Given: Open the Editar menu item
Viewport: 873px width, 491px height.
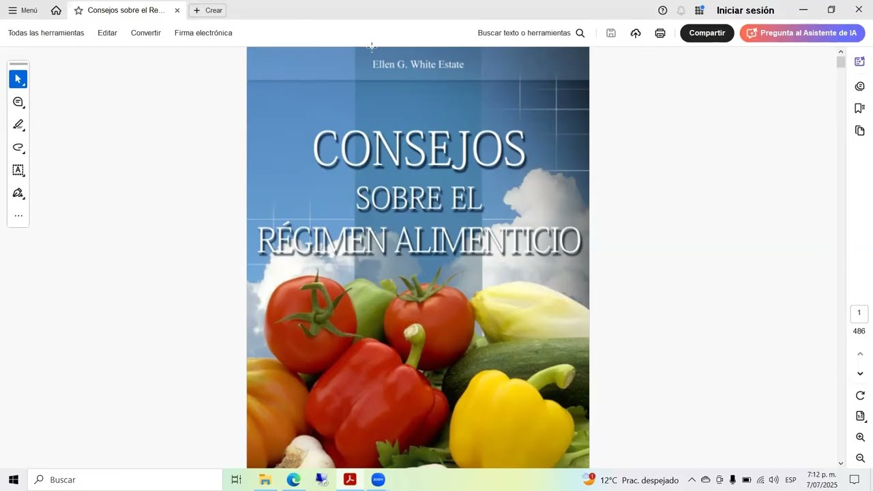Looking at the screenshot, I should pyautogui.click(x=107, y=33).
